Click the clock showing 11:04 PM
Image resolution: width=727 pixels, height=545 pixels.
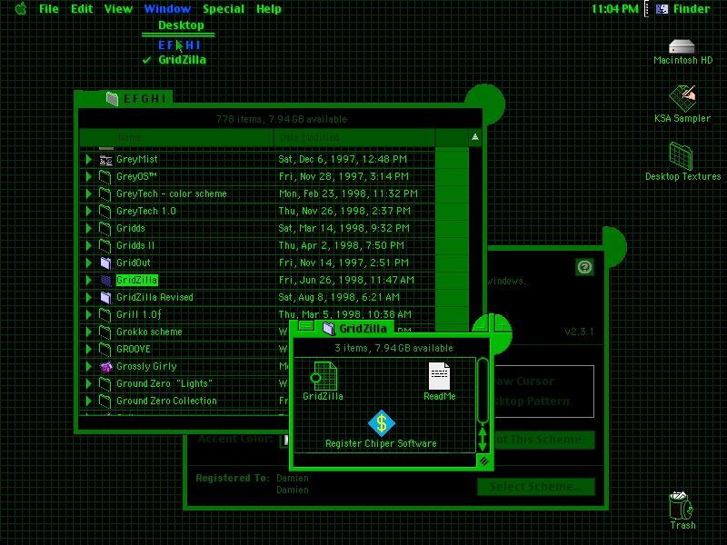pyautogui.click(x=615, y=9)
